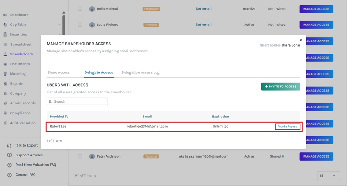Viewport: 347px width, 186px height.
Task: Select Peter Anderson's row checkbox
Action: 80,156
